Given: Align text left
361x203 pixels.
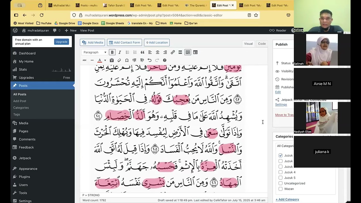Looking at the screenshot, I should 150,52.
